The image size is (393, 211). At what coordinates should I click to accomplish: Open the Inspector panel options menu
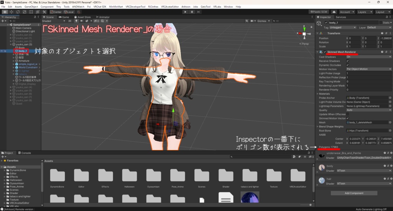click(390, 17)
